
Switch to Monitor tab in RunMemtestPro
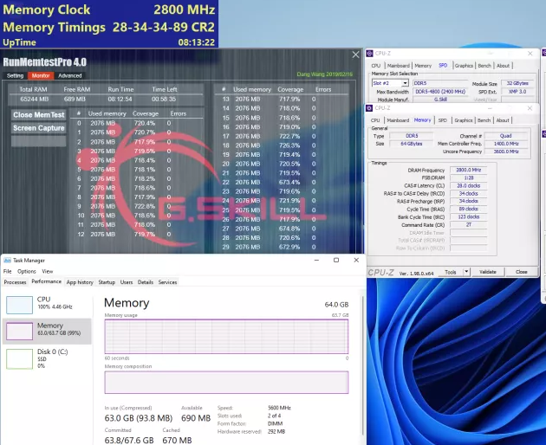(41, 75)
